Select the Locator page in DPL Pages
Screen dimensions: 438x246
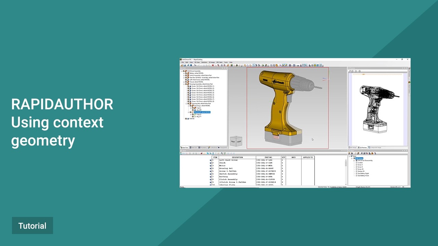click(360, 163)
